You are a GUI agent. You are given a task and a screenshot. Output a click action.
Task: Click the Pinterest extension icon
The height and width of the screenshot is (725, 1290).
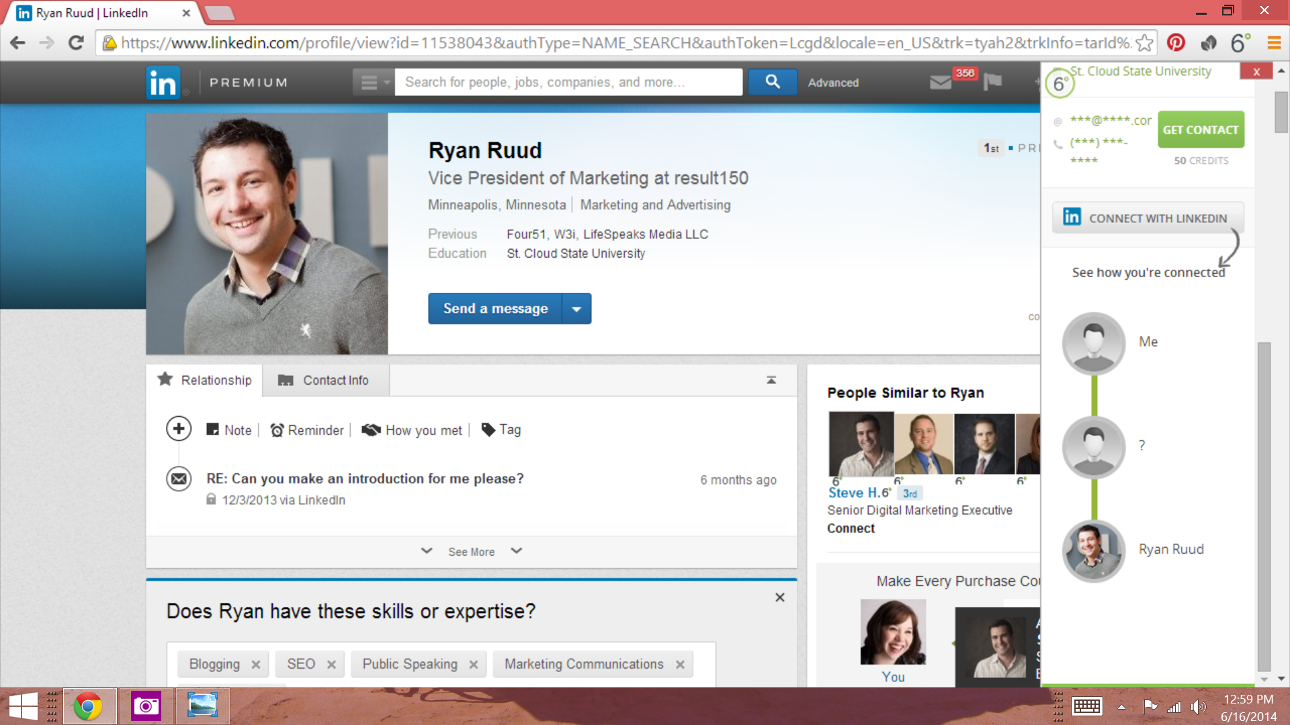1176,43
